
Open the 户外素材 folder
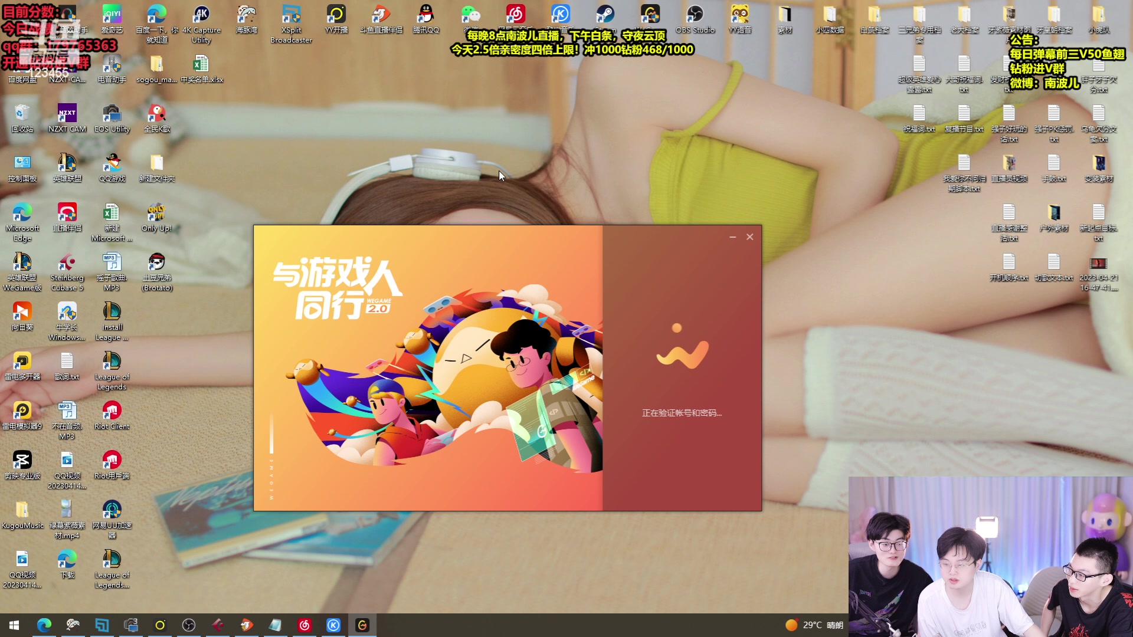coord(1054,217)
